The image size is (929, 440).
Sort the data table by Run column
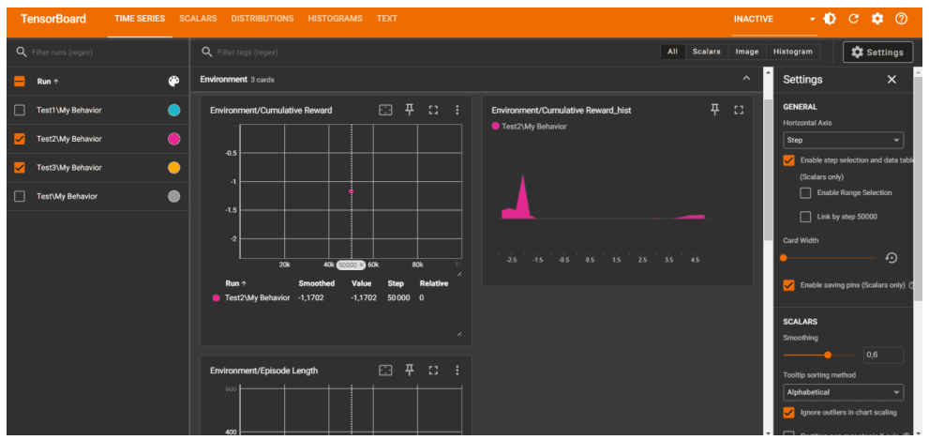235,283
